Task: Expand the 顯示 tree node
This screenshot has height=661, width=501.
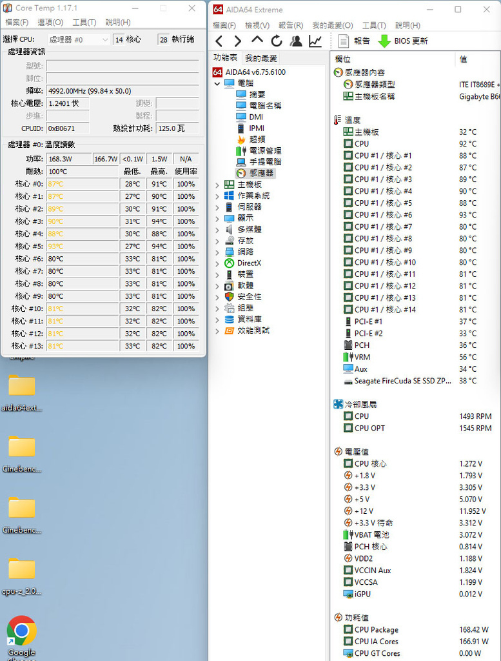Action: click(217, 218)
